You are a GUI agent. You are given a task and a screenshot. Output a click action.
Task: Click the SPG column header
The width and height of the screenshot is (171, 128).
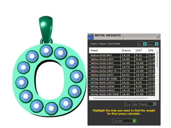(151, 50)
